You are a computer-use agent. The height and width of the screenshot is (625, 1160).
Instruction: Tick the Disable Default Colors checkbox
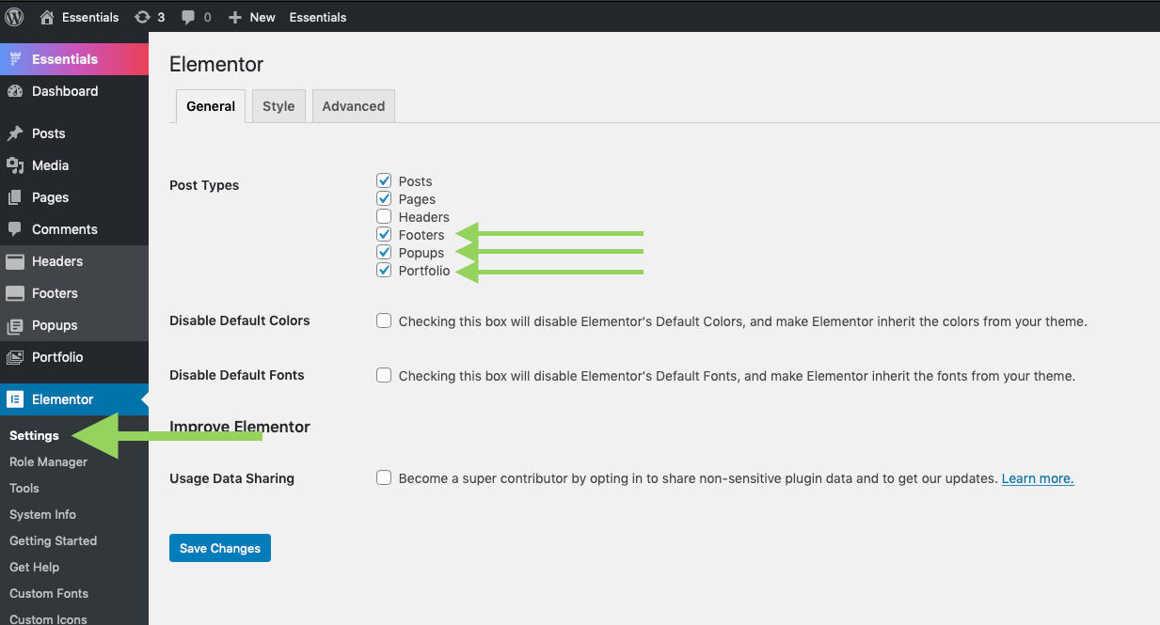[x=384, y=320]
